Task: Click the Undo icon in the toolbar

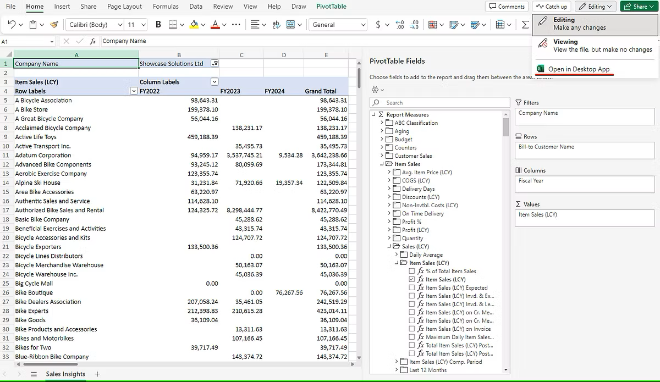Action: point(12,25)
